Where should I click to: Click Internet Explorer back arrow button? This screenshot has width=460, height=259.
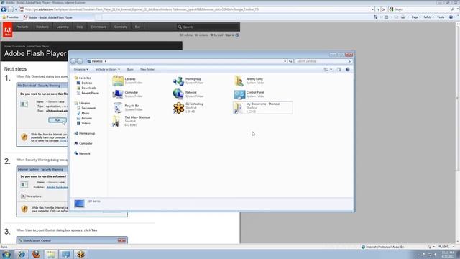[4, 9]
